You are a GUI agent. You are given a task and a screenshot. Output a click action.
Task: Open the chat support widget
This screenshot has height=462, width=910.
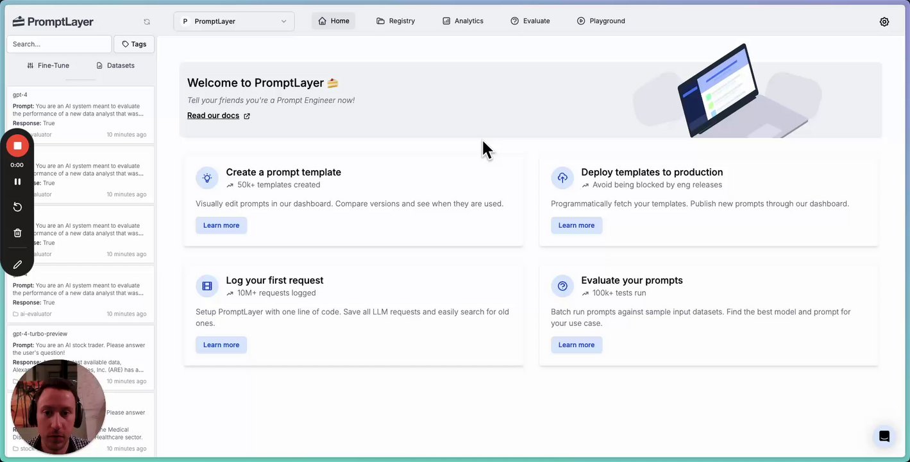point(884,437)
